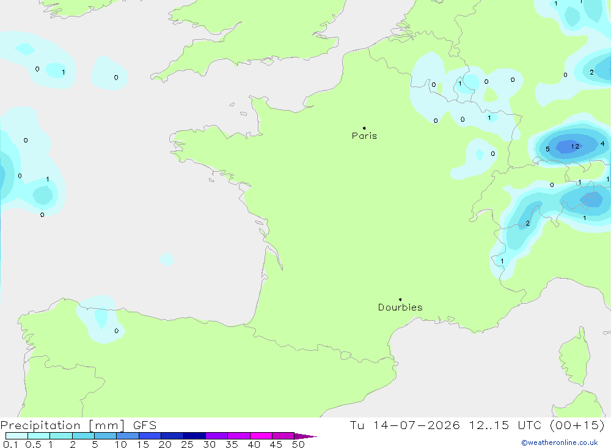Image resolution: width=611 pixels, height=448 pixels.
Task: Click the legend scale label 45
Action: [x=276, y=444]
